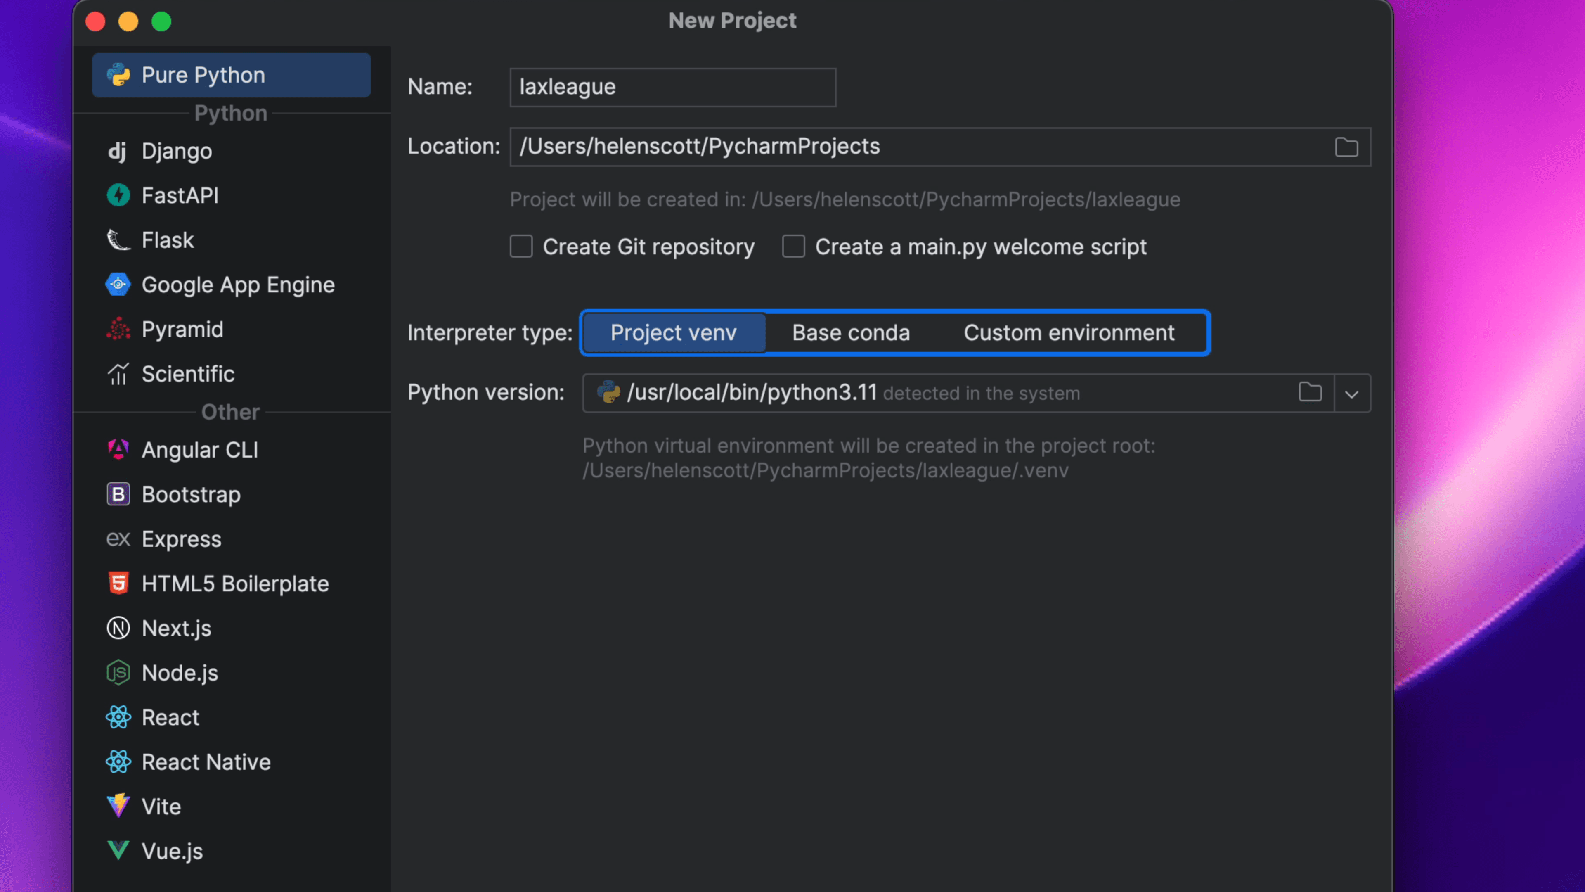Expand the Python version dropdown arrow
This screenshot has height=892, width=1585.
(1352, 394)
